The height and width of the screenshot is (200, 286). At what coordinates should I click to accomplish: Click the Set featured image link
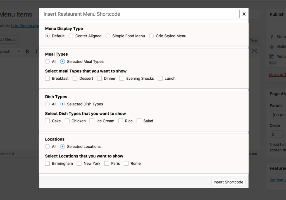point(278,180)
